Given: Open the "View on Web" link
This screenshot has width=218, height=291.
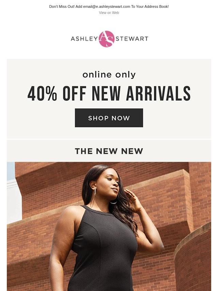Looking at the screenshot, I should pos(109,13).
